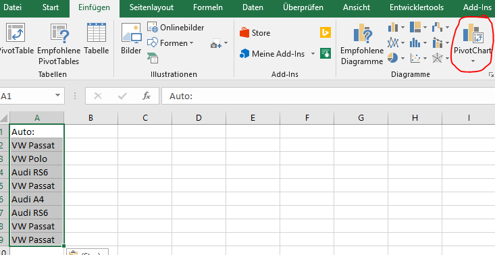
Task: Click into the formula bar
Action: coord(328,96)
